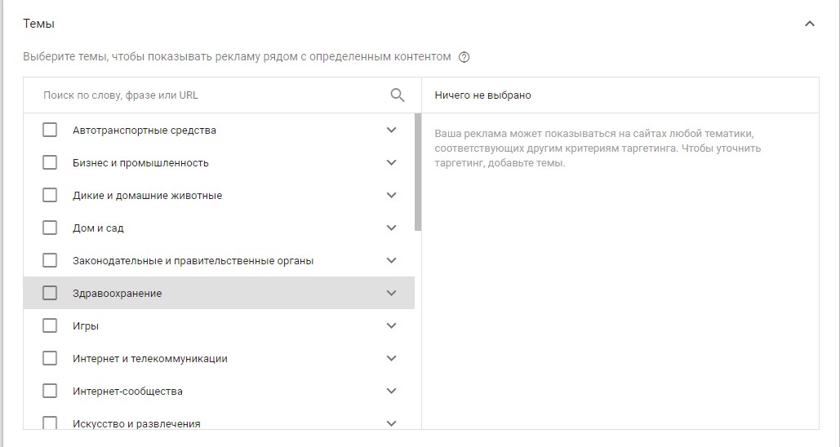Focus the Поиск по слову search field
The height and width of the screenshot is (447, 840).
click(214, 95)
